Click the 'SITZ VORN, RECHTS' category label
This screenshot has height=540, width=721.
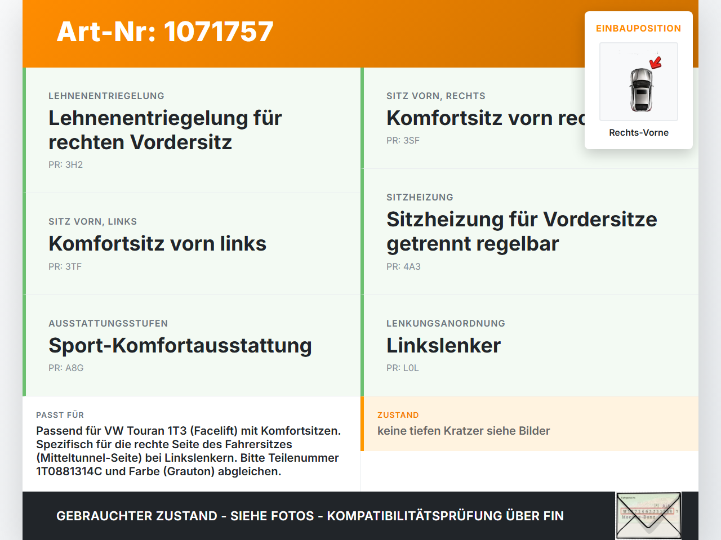pos(436,96)
